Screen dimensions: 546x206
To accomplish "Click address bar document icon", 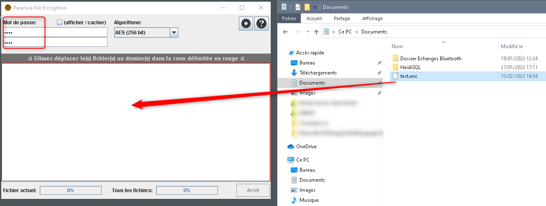I will (326, 32).
